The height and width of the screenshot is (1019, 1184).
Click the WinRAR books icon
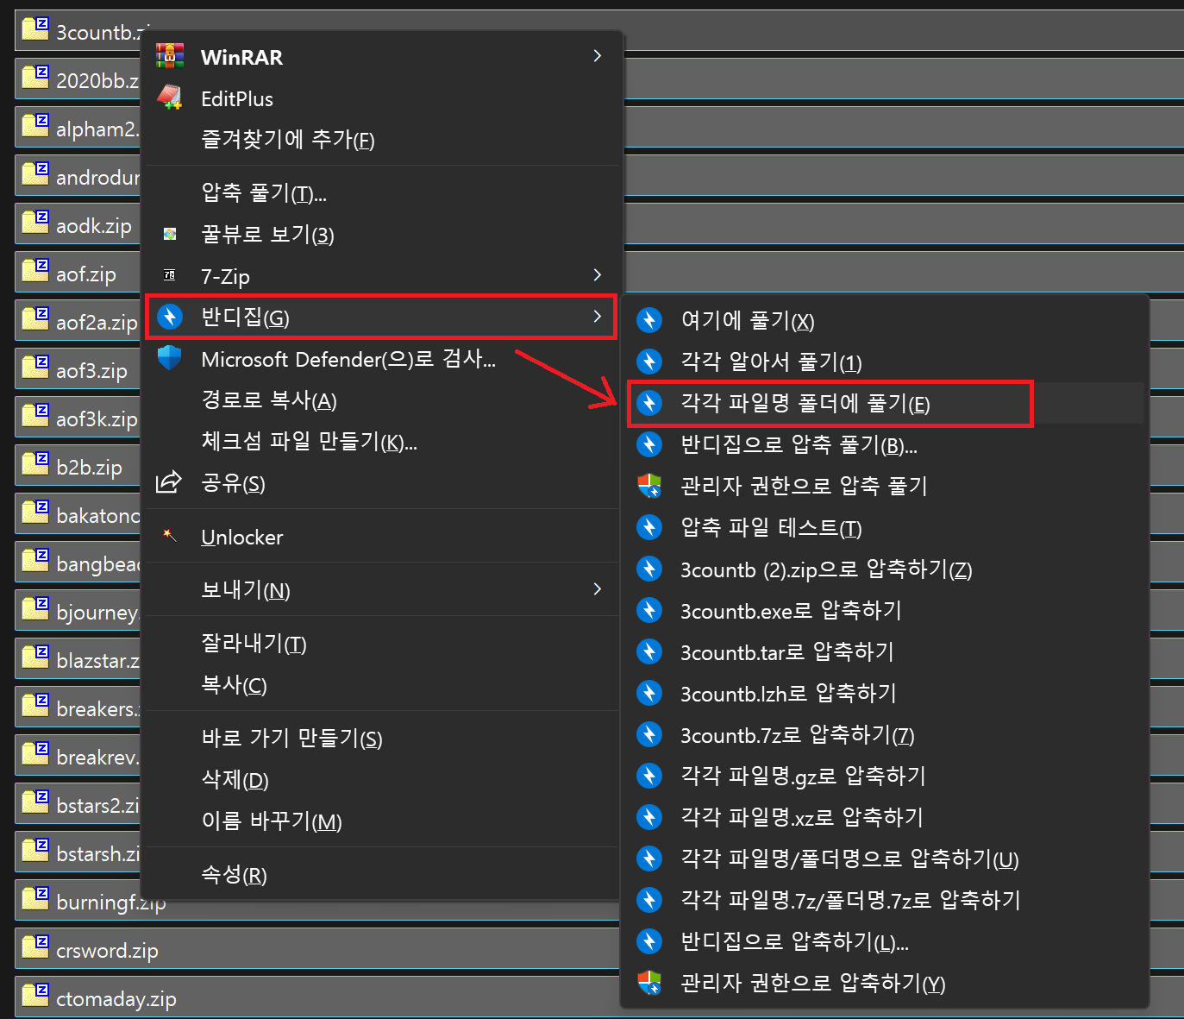pyautogui.click(x=170, y=55)
